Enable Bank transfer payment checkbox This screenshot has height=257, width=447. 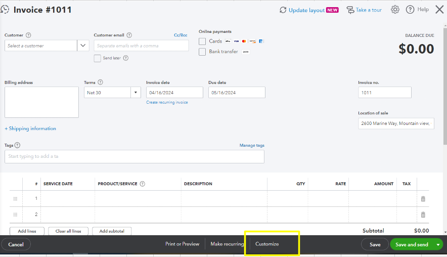[x=202, y=52]
